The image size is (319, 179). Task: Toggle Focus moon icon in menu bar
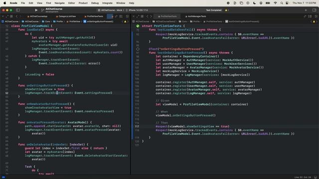pos(254,3)
